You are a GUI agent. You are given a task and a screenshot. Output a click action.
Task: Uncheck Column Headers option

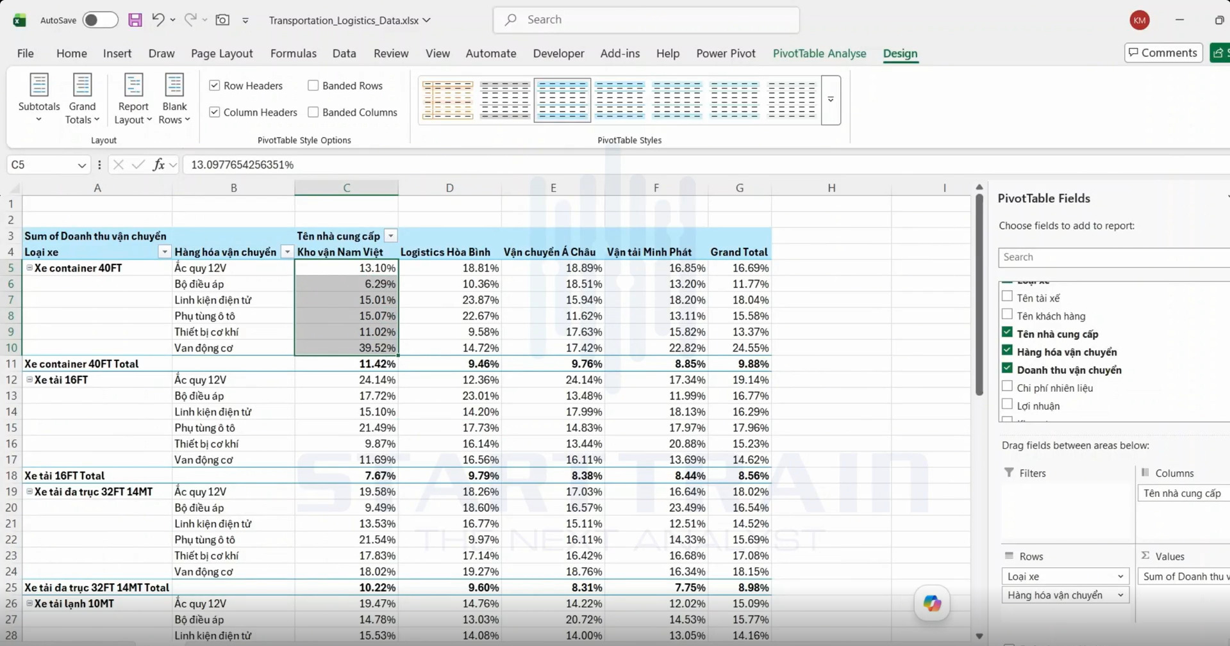click(x=215, y=112)
